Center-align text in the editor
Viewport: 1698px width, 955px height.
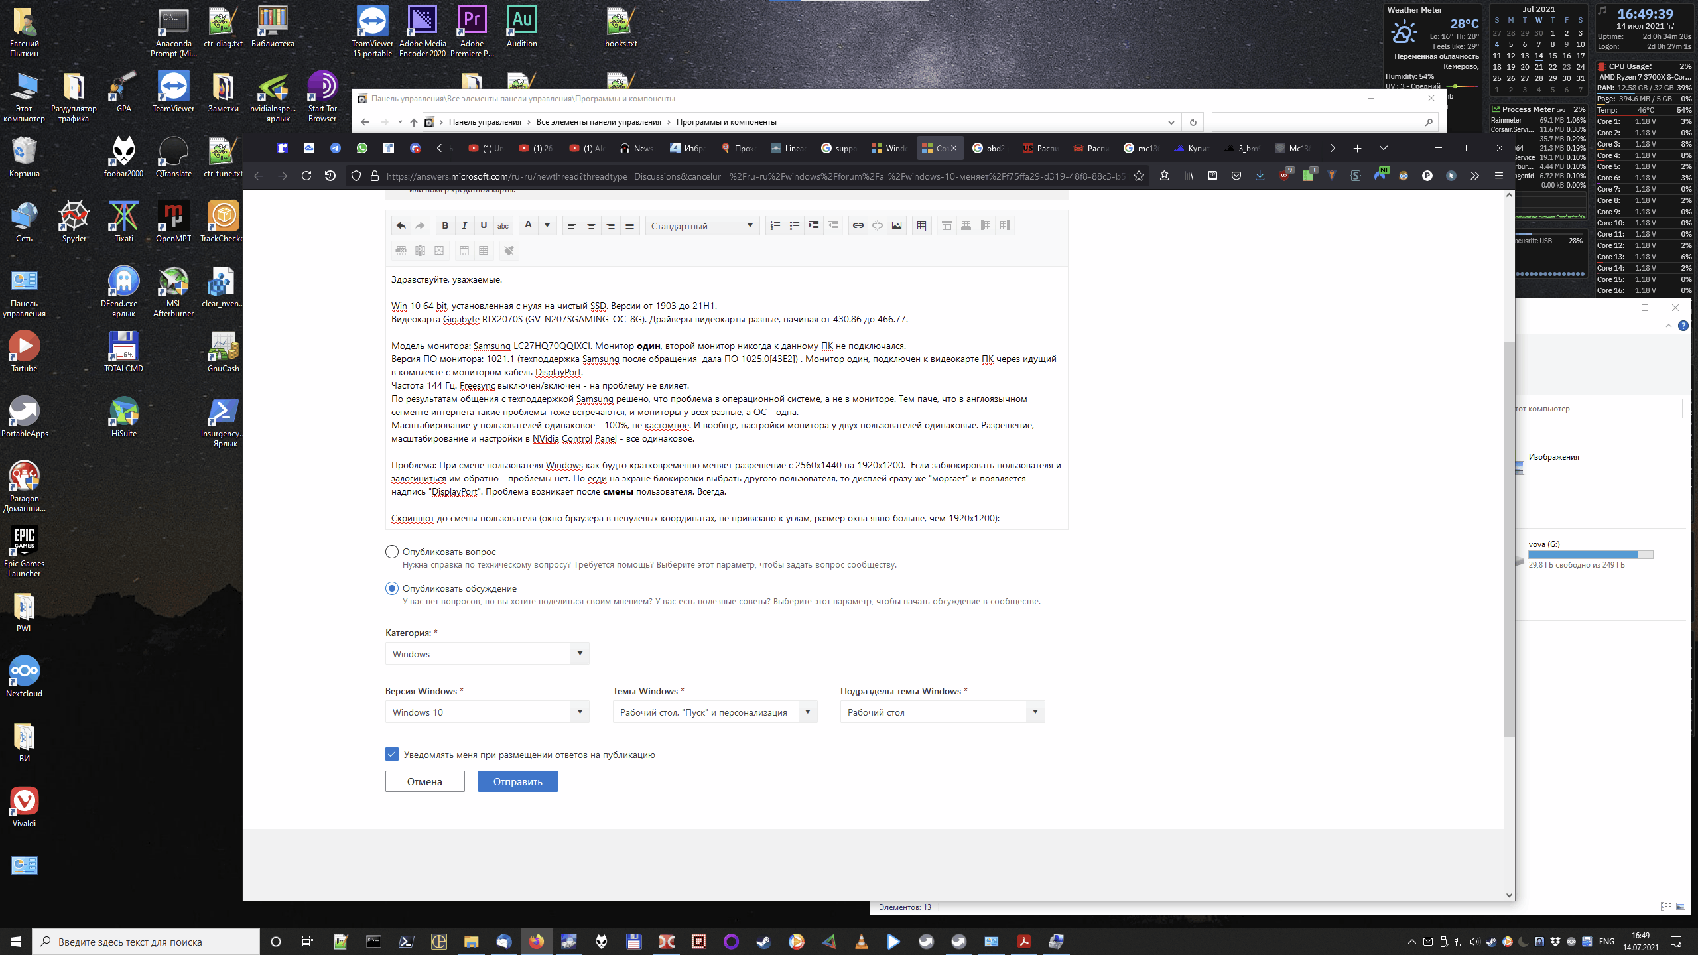pyautogui.click(x=591, y=225)
